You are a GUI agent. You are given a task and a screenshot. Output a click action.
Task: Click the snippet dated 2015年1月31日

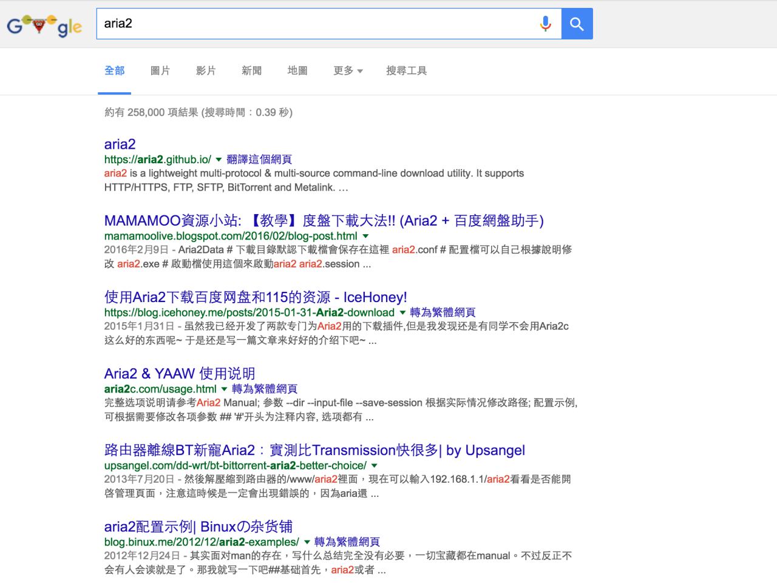click(336, 333)
